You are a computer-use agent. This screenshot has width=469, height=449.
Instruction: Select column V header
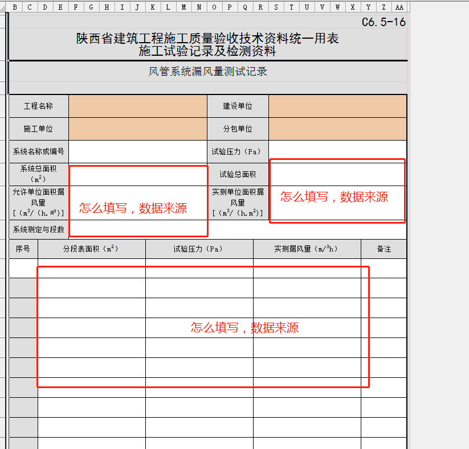click(x=322, y=7)
